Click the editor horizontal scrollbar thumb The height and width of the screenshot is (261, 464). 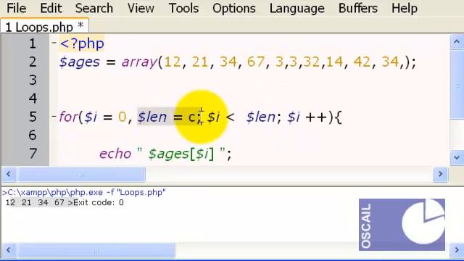(x=81, y=174)
